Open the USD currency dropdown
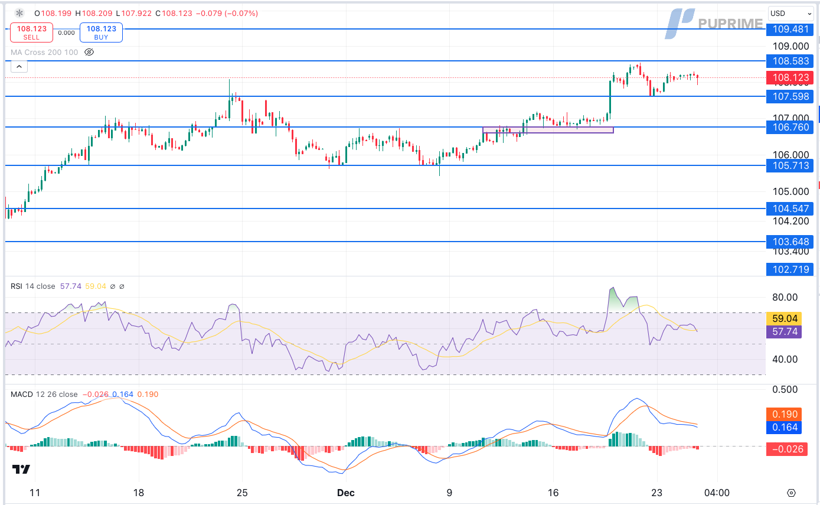Image resolution: width=820 pixels, height=505 pixels. 790,13
